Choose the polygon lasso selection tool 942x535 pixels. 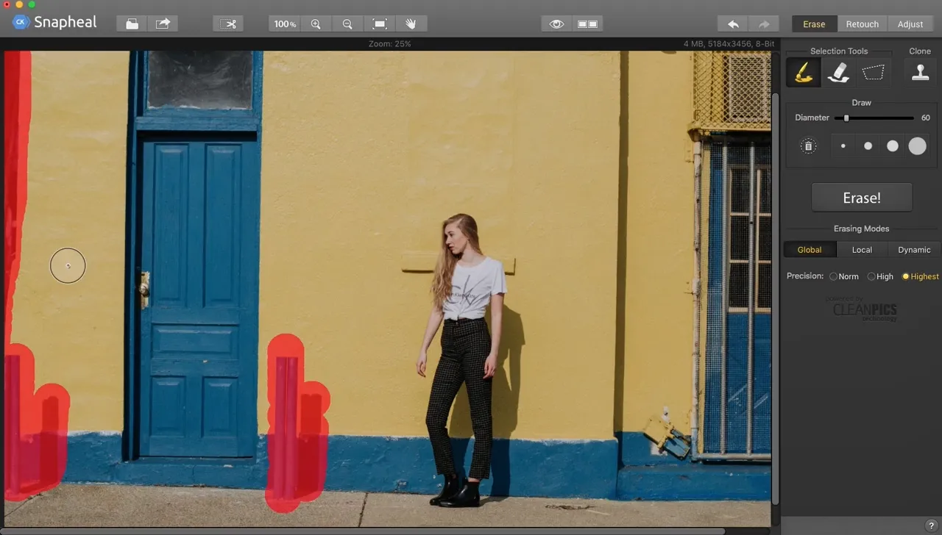(x=873, y=72)
